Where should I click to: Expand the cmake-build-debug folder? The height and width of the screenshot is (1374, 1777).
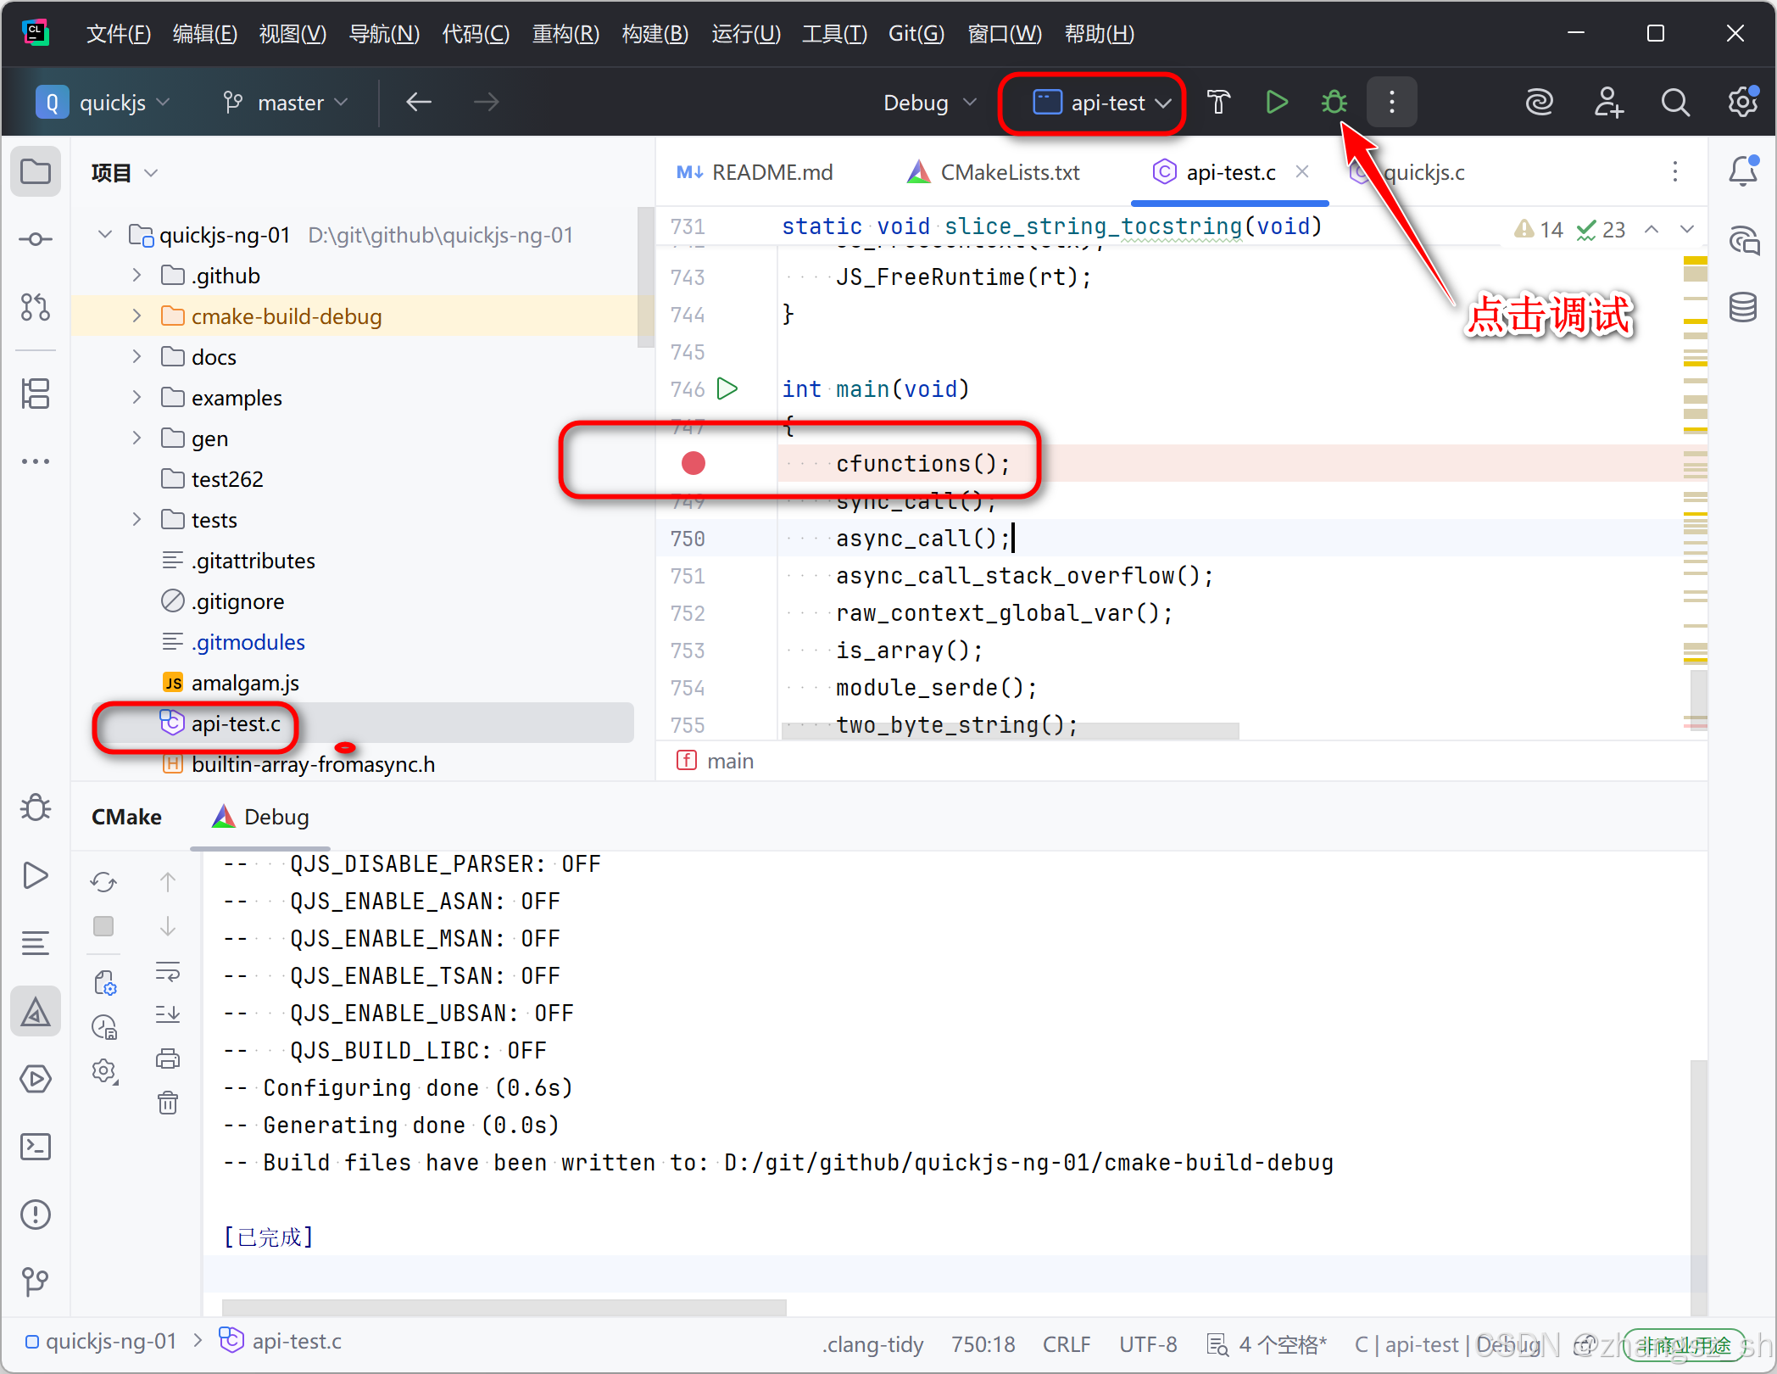click(137, 316)
